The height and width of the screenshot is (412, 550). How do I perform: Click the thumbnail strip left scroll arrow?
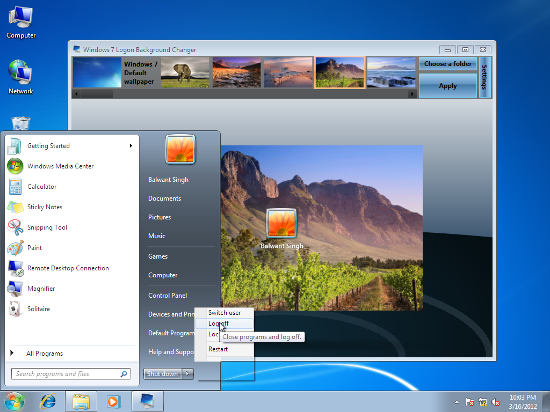coord(76,94)
